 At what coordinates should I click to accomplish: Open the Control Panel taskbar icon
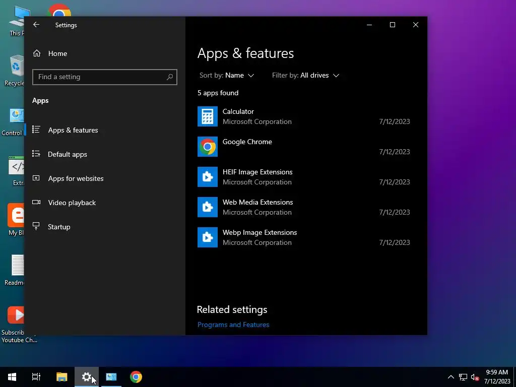[111, 377]
